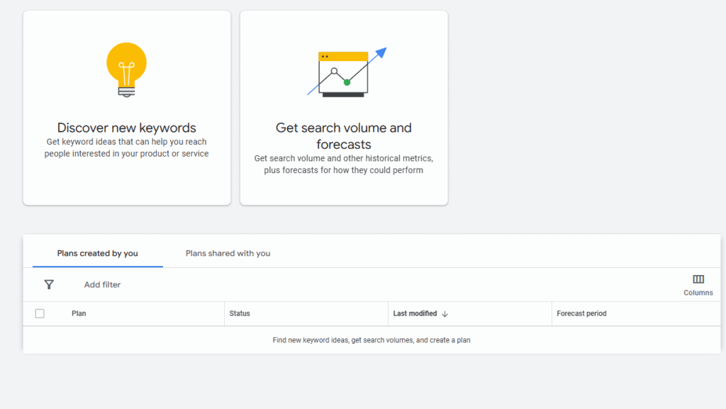726x409 pixels.
Task: Click the Add filter field
Action: tap(103, 284)
